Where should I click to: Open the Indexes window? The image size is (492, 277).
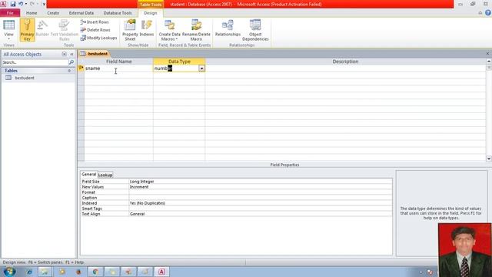click(x=147, y=28)
